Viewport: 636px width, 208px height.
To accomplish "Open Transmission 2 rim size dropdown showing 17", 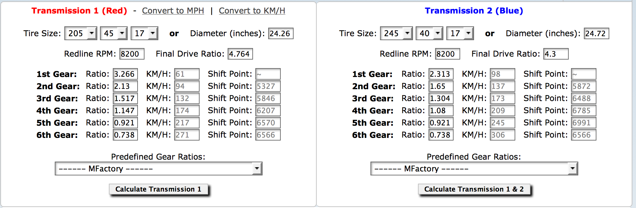I will 460,33.
